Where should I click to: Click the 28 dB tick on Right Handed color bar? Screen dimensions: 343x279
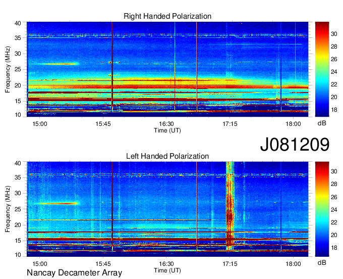334,46
